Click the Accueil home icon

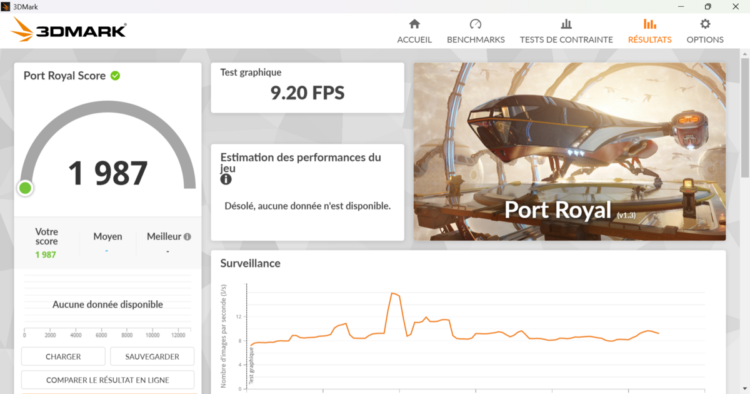(x=414, y=24)
